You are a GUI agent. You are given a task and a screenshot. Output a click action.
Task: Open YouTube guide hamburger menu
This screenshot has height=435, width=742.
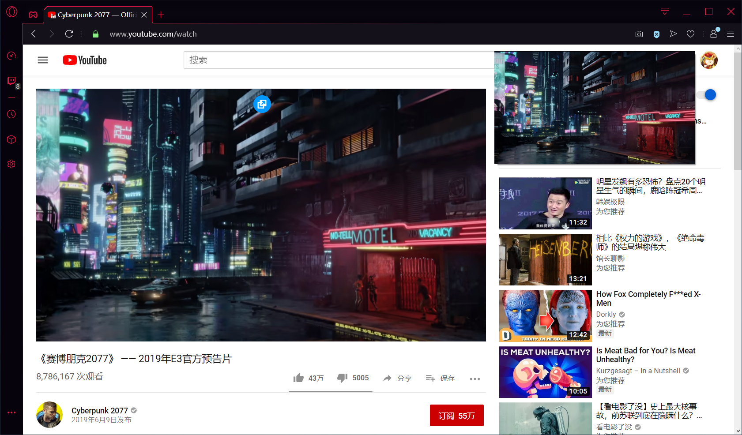pos(43,60)
